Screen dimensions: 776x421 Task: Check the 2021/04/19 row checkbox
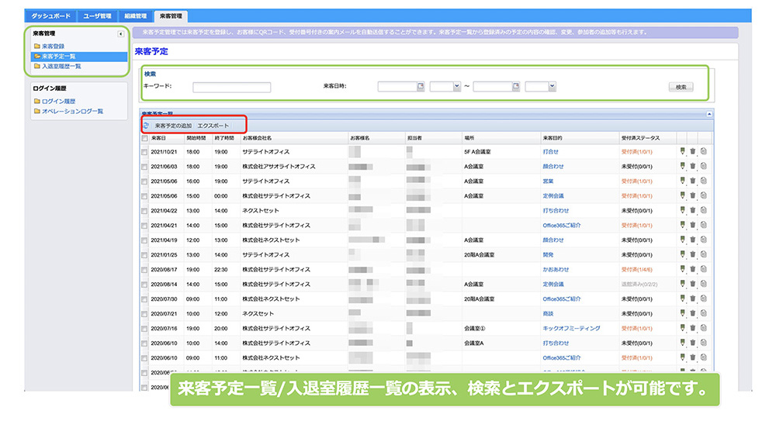tap(144, 240)
